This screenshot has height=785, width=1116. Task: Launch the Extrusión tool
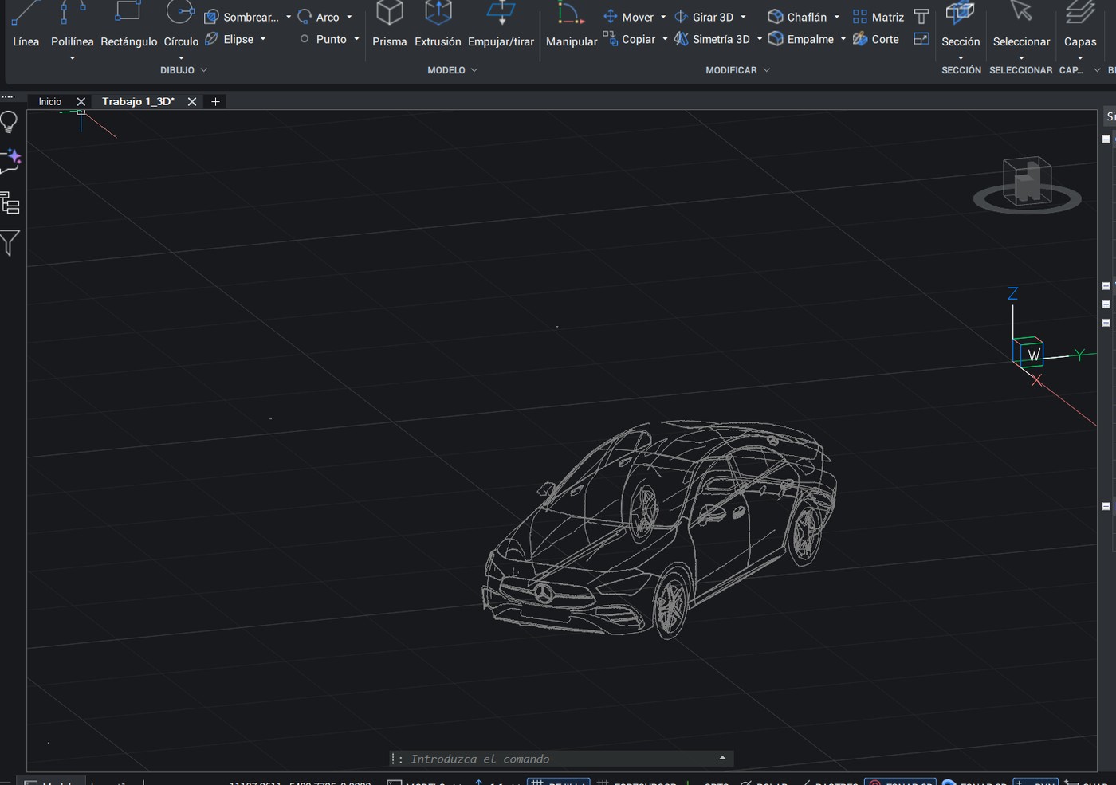[438, 24]
